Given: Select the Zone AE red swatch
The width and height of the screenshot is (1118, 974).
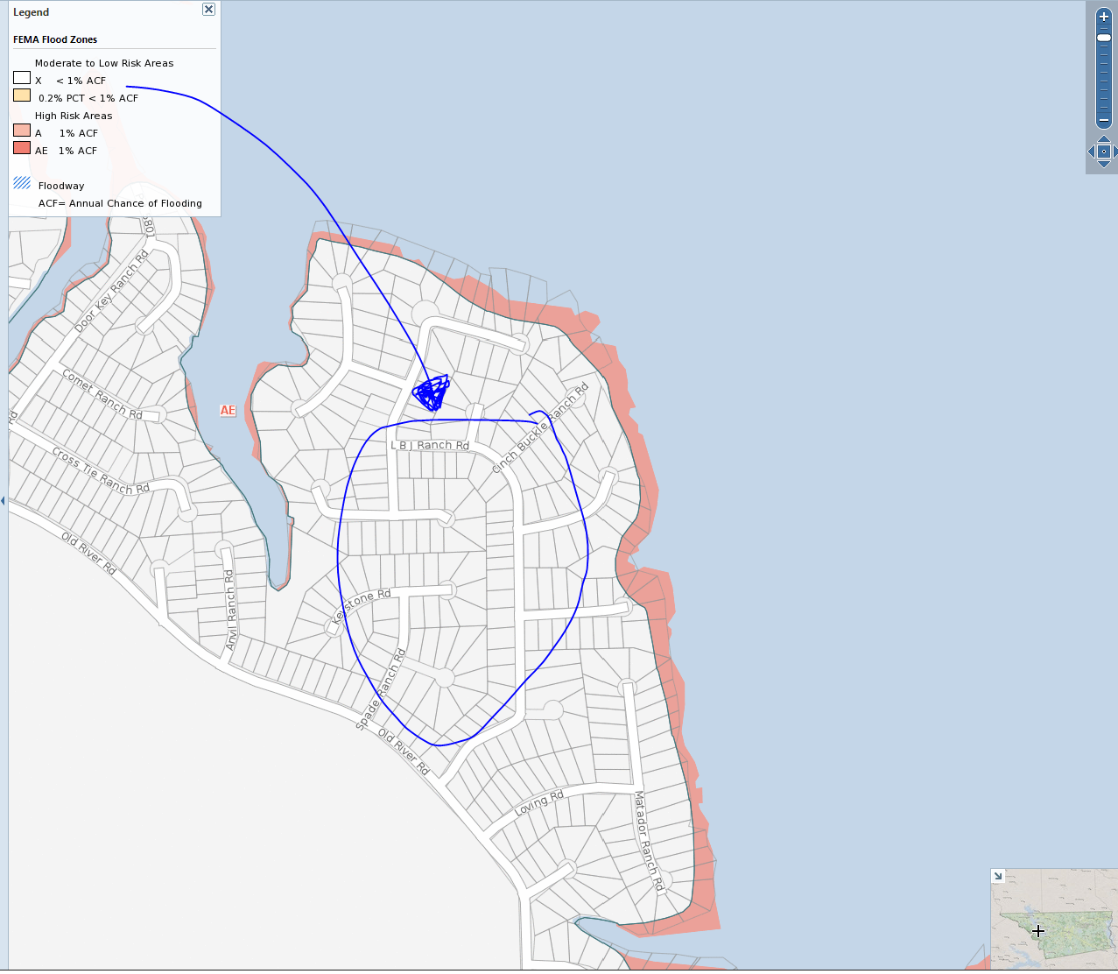Looking at the screenshot, I should [21, 147].
